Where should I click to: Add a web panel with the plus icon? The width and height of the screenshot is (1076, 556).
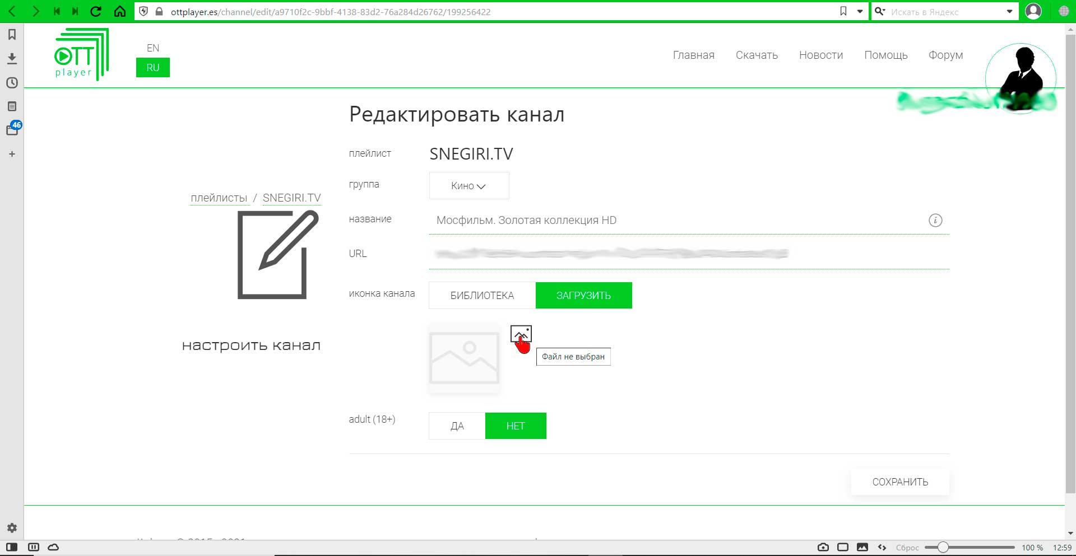click(12, 154)
